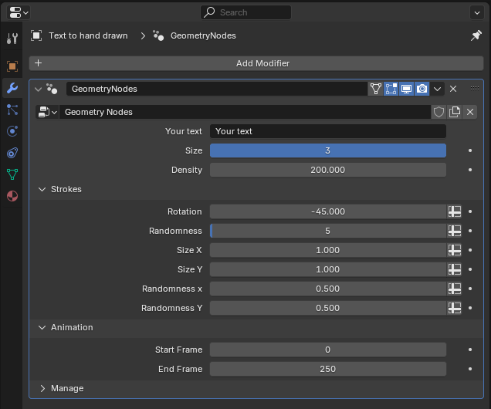This screenshot has height=409, width=491.
Task: Click the Your text input field
Action: point(328,131)
